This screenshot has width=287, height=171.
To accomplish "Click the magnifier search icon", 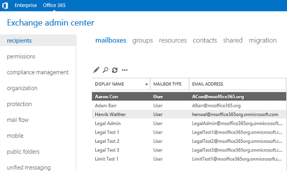I will [106, 70].
